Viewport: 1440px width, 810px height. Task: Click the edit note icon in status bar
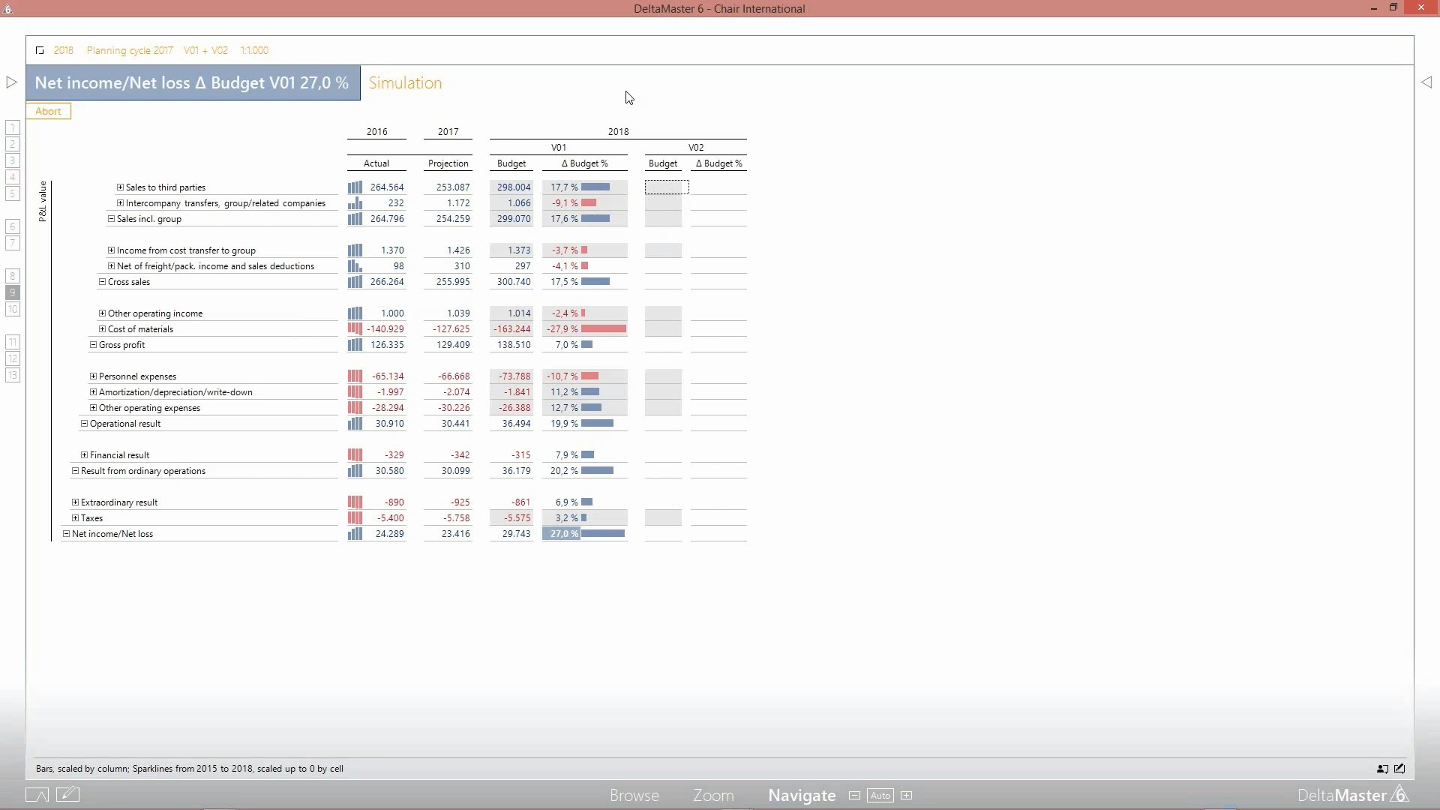click(x=1399, y=769)
